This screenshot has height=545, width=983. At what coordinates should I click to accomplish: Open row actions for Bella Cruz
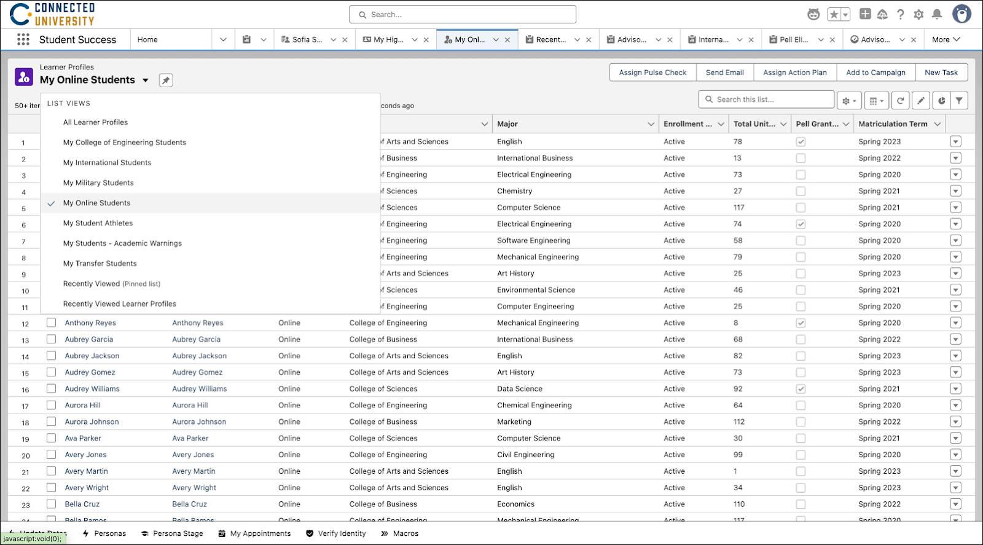pos(955,504)
